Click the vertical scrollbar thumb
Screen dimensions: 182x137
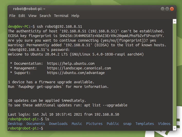point(175,75)
